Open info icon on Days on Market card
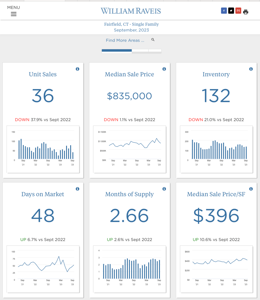This screenshot has width=260, height=300. tap(78, 189)
